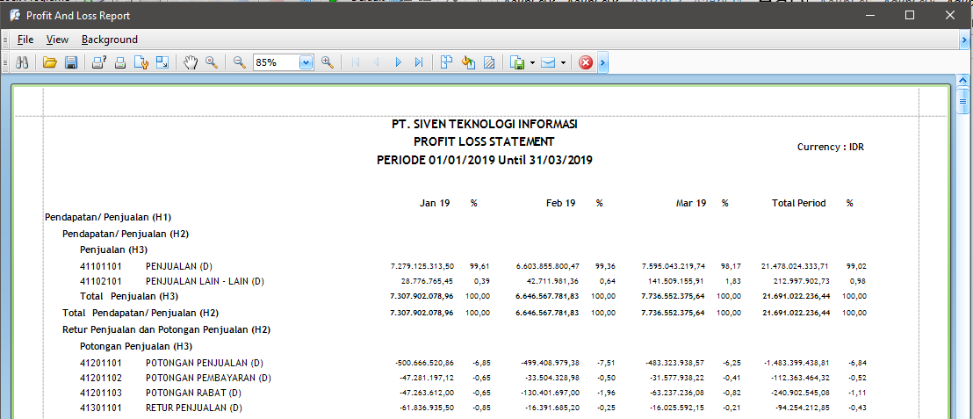Screen dimensions: 973x419
Task: Click the Total Penjualan (H3) row
Action: [129, 297]
